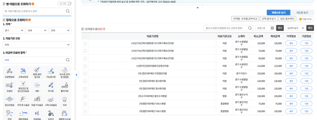This screenshot has height=120, width=317.
Task: Choose the 주사료 syringe icon
Action: click(51, 86)
